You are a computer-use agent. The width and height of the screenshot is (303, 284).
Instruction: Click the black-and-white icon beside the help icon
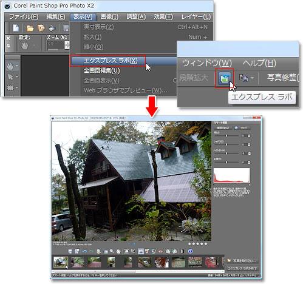coord(182,251)
